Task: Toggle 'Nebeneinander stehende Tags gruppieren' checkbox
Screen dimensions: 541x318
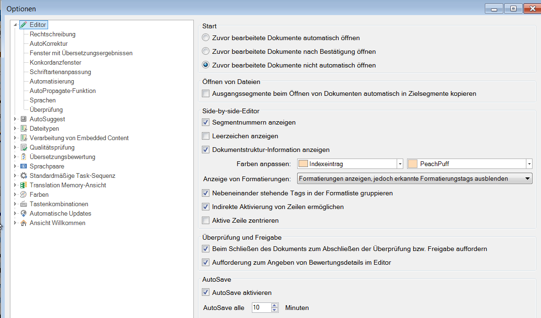Action: click(x=206, y=193)
